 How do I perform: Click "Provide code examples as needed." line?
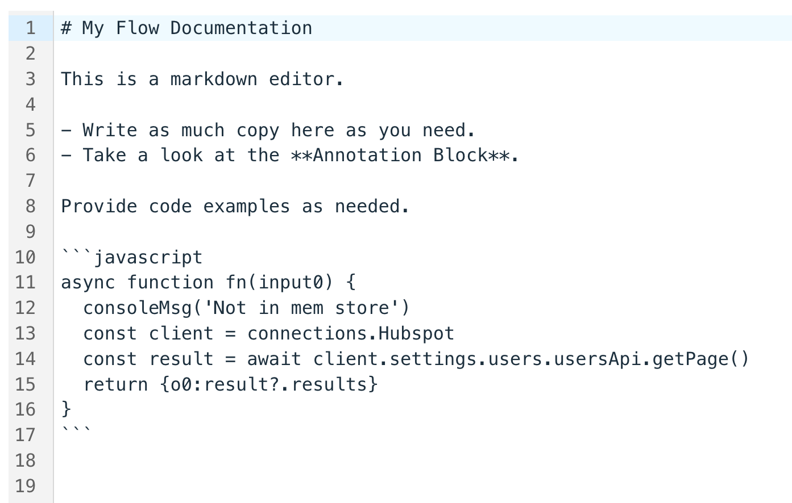coord(235,206)
